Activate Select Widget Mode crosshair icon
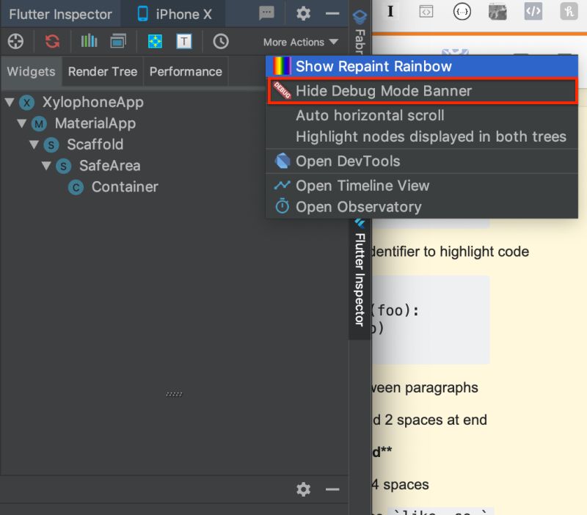 tap(15, 41)
